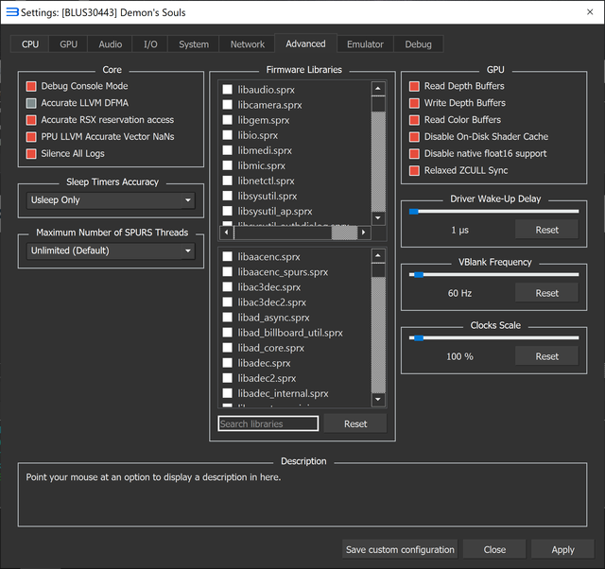Viewport: 605px width, 569px height.
Task: Check libcamera.sprx library
Action: (x=228, y=105)
